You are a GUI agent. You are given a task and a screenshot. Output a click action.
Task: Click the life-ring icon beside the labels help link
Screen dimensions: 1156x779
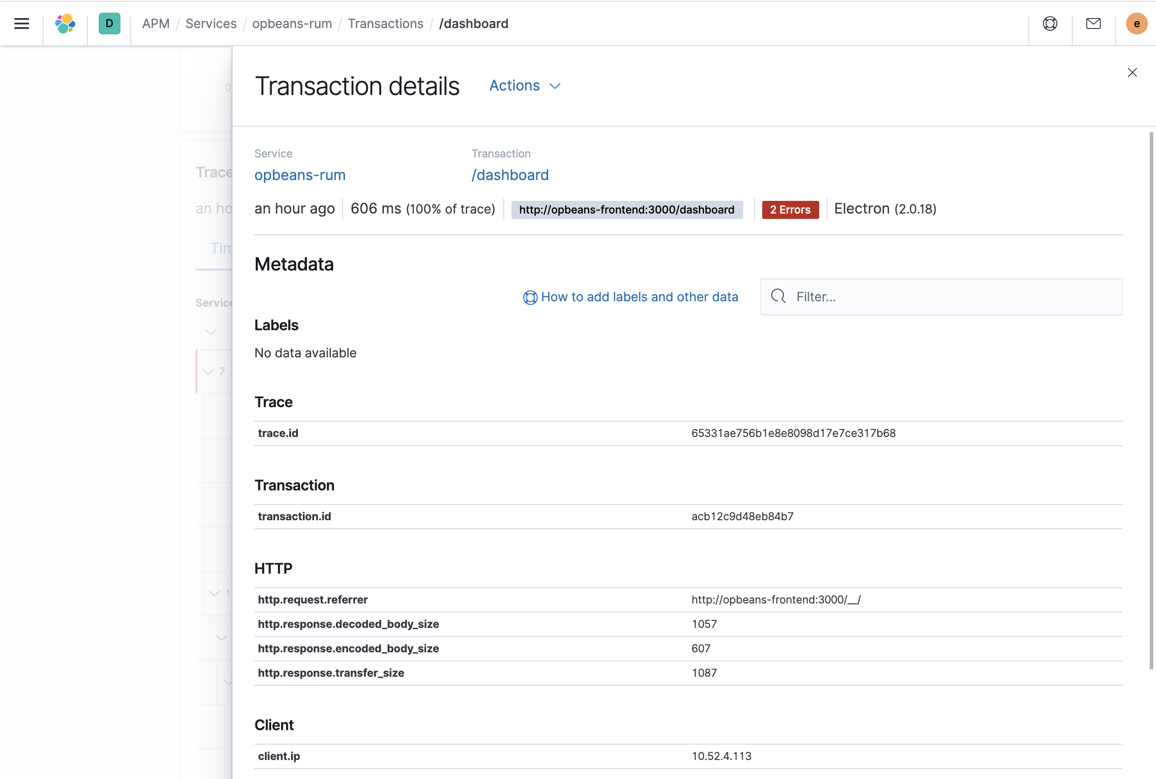click(530, 297)
